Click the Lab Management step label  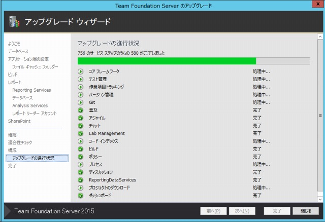(107, 133)
